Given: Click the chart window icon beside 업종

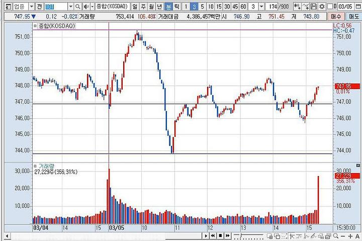Looking at the screenshot, I should 8,7.
